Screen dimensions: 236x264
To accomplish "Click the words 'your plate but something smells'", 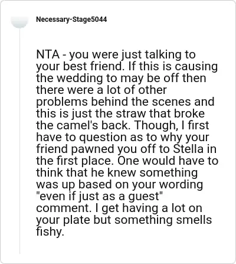I will (x=124, y=220).
